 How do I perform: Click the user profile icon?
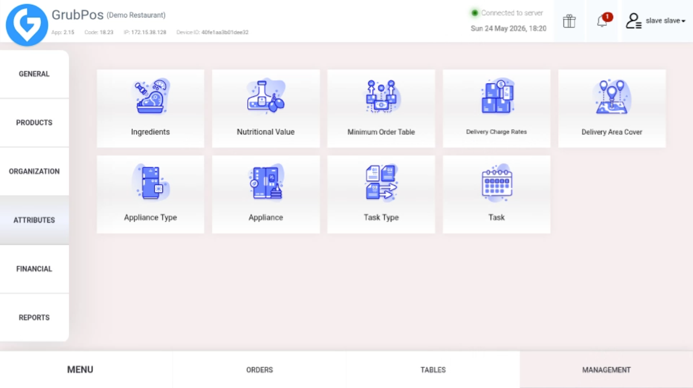click(634, 21)
